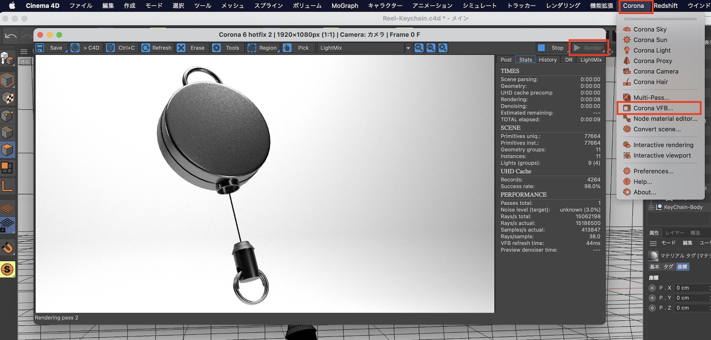
Task: Click the material tag sphere thumbnail
Action: (653, 255)
